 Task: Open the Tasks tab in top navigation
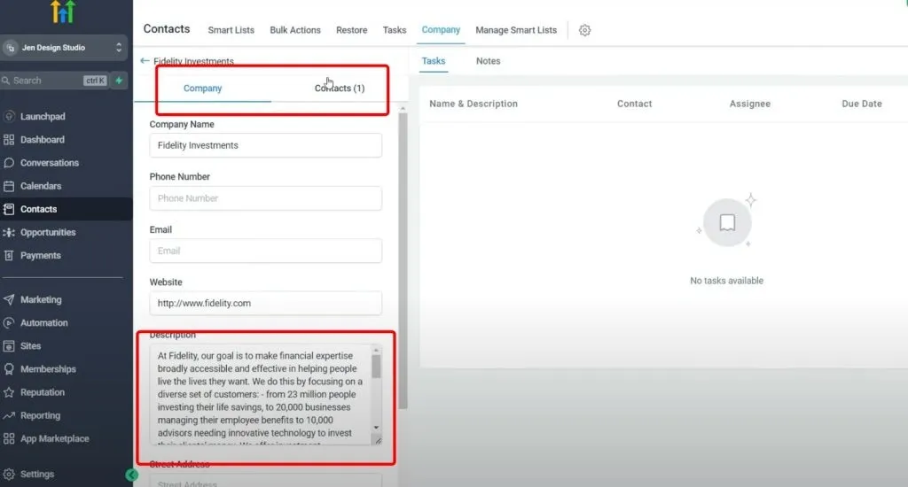pos(395,30)
